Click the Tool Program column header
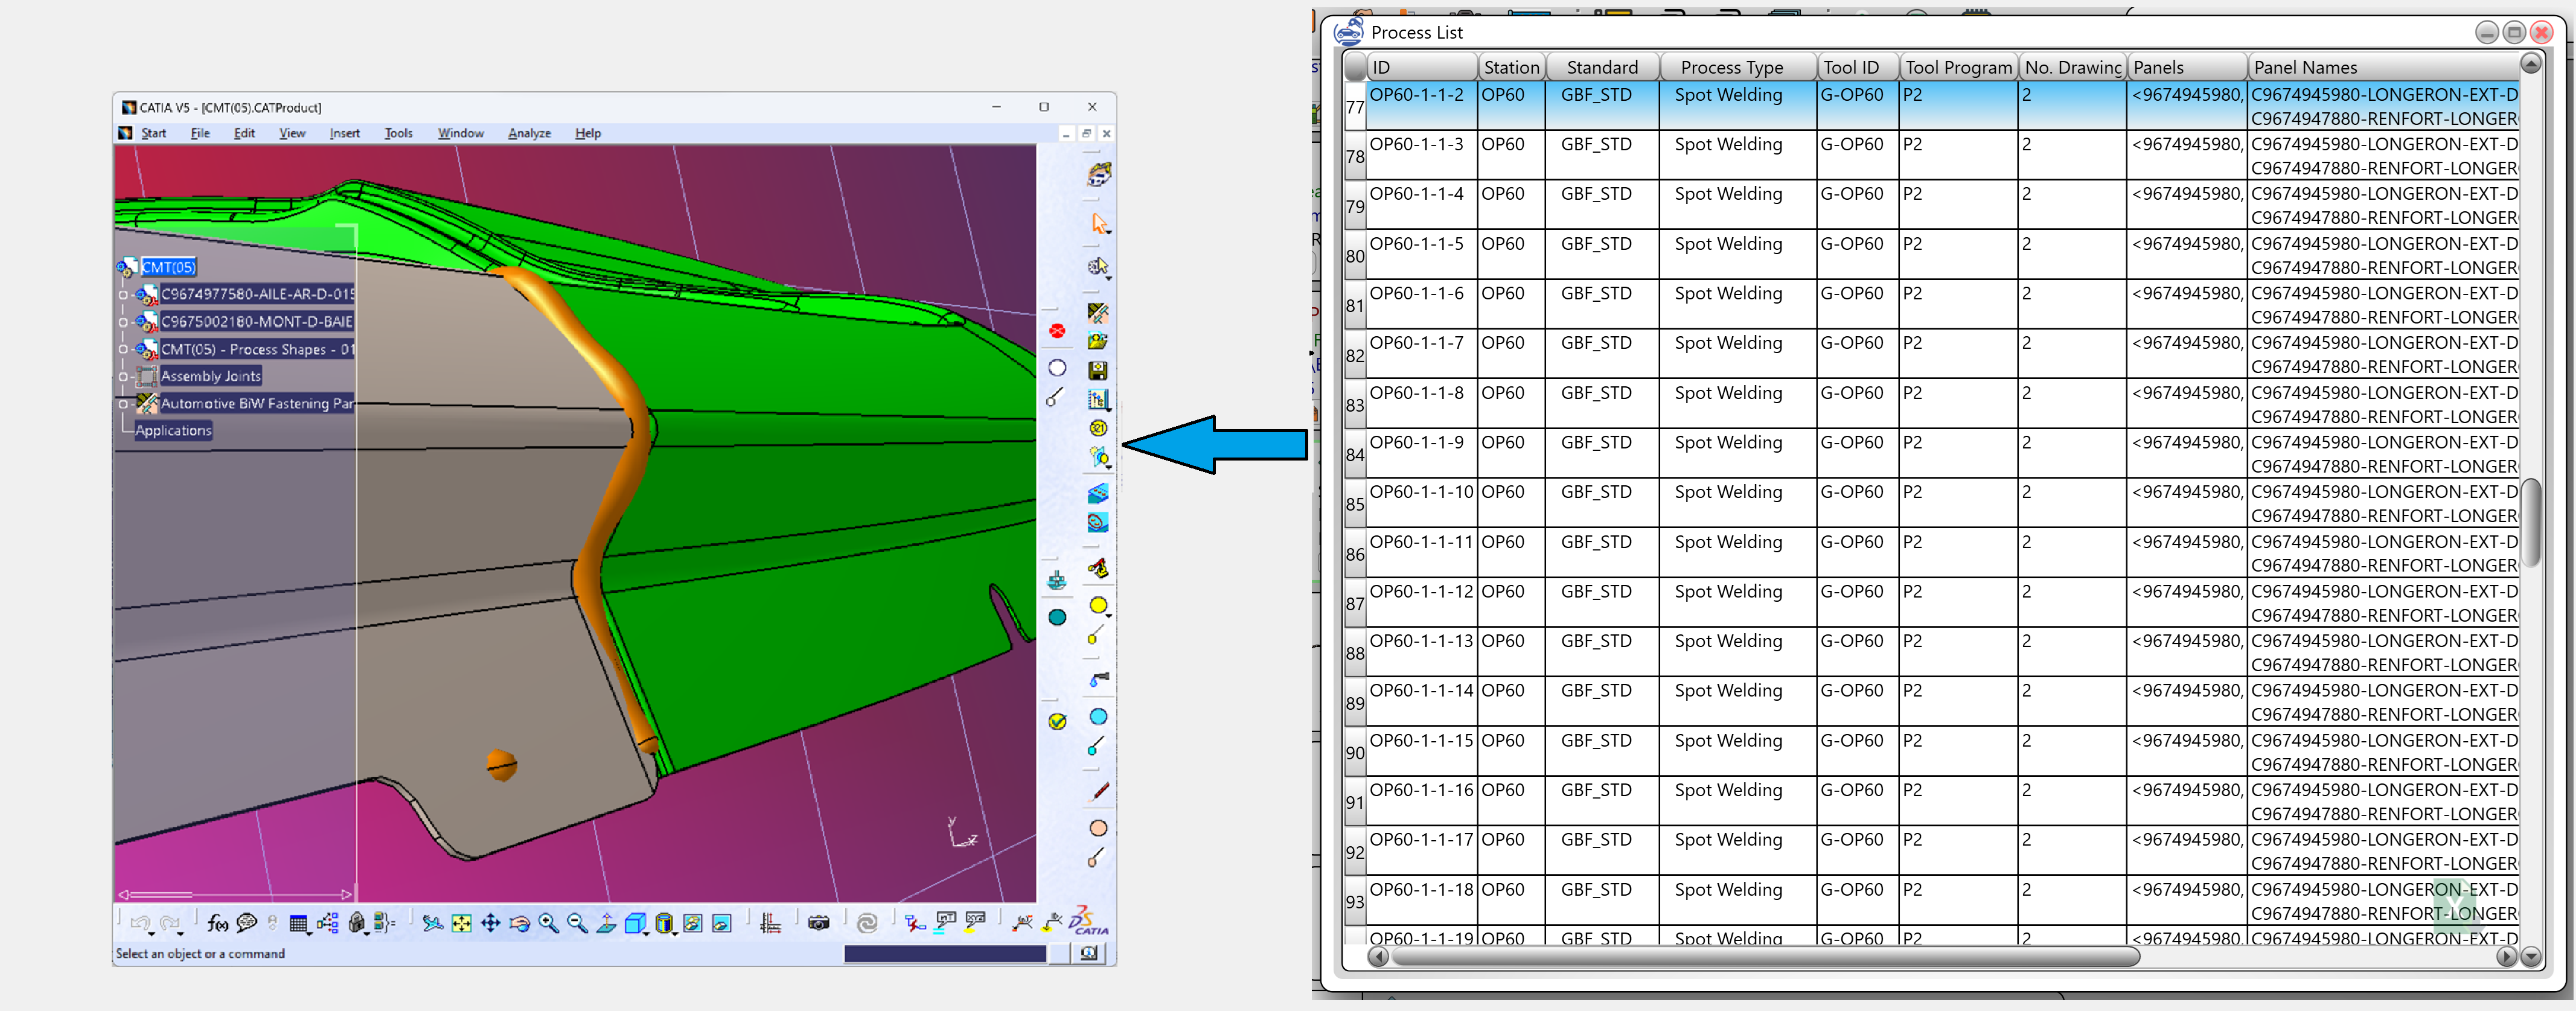The width and height of the screenshot is (2576, 1011). coord(1958,67)
